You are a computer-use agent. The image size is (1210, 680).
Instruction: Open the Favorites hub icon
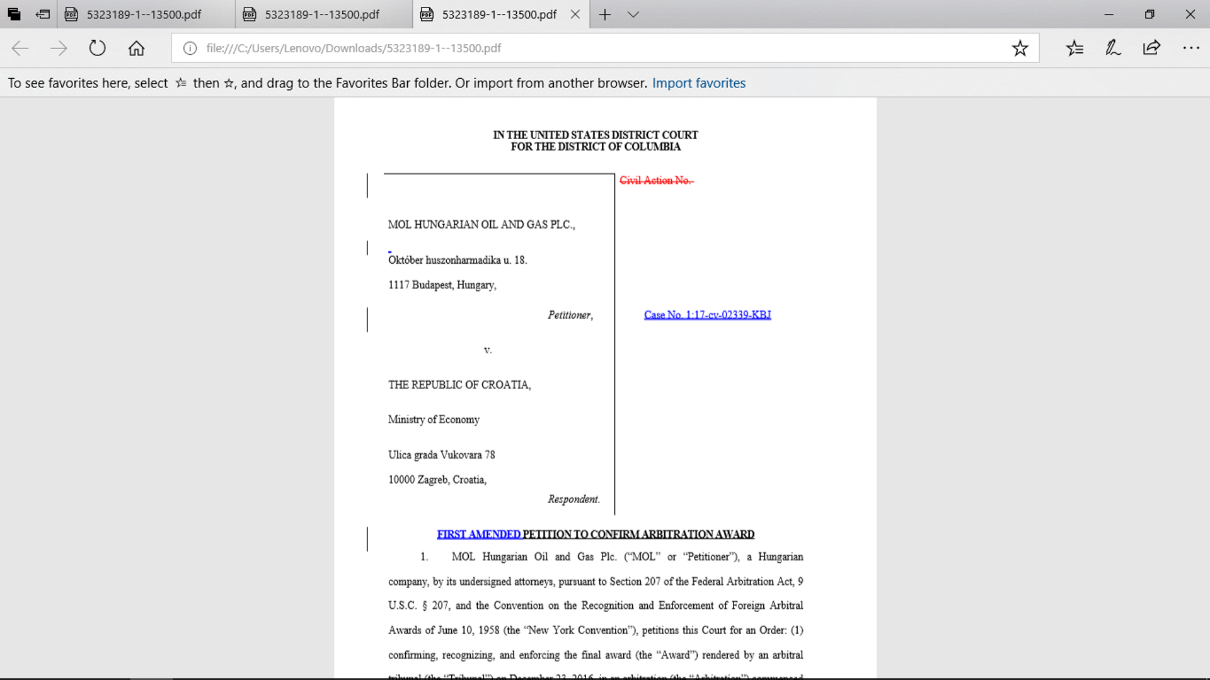pyautogui.click(x=1075, y=48)
